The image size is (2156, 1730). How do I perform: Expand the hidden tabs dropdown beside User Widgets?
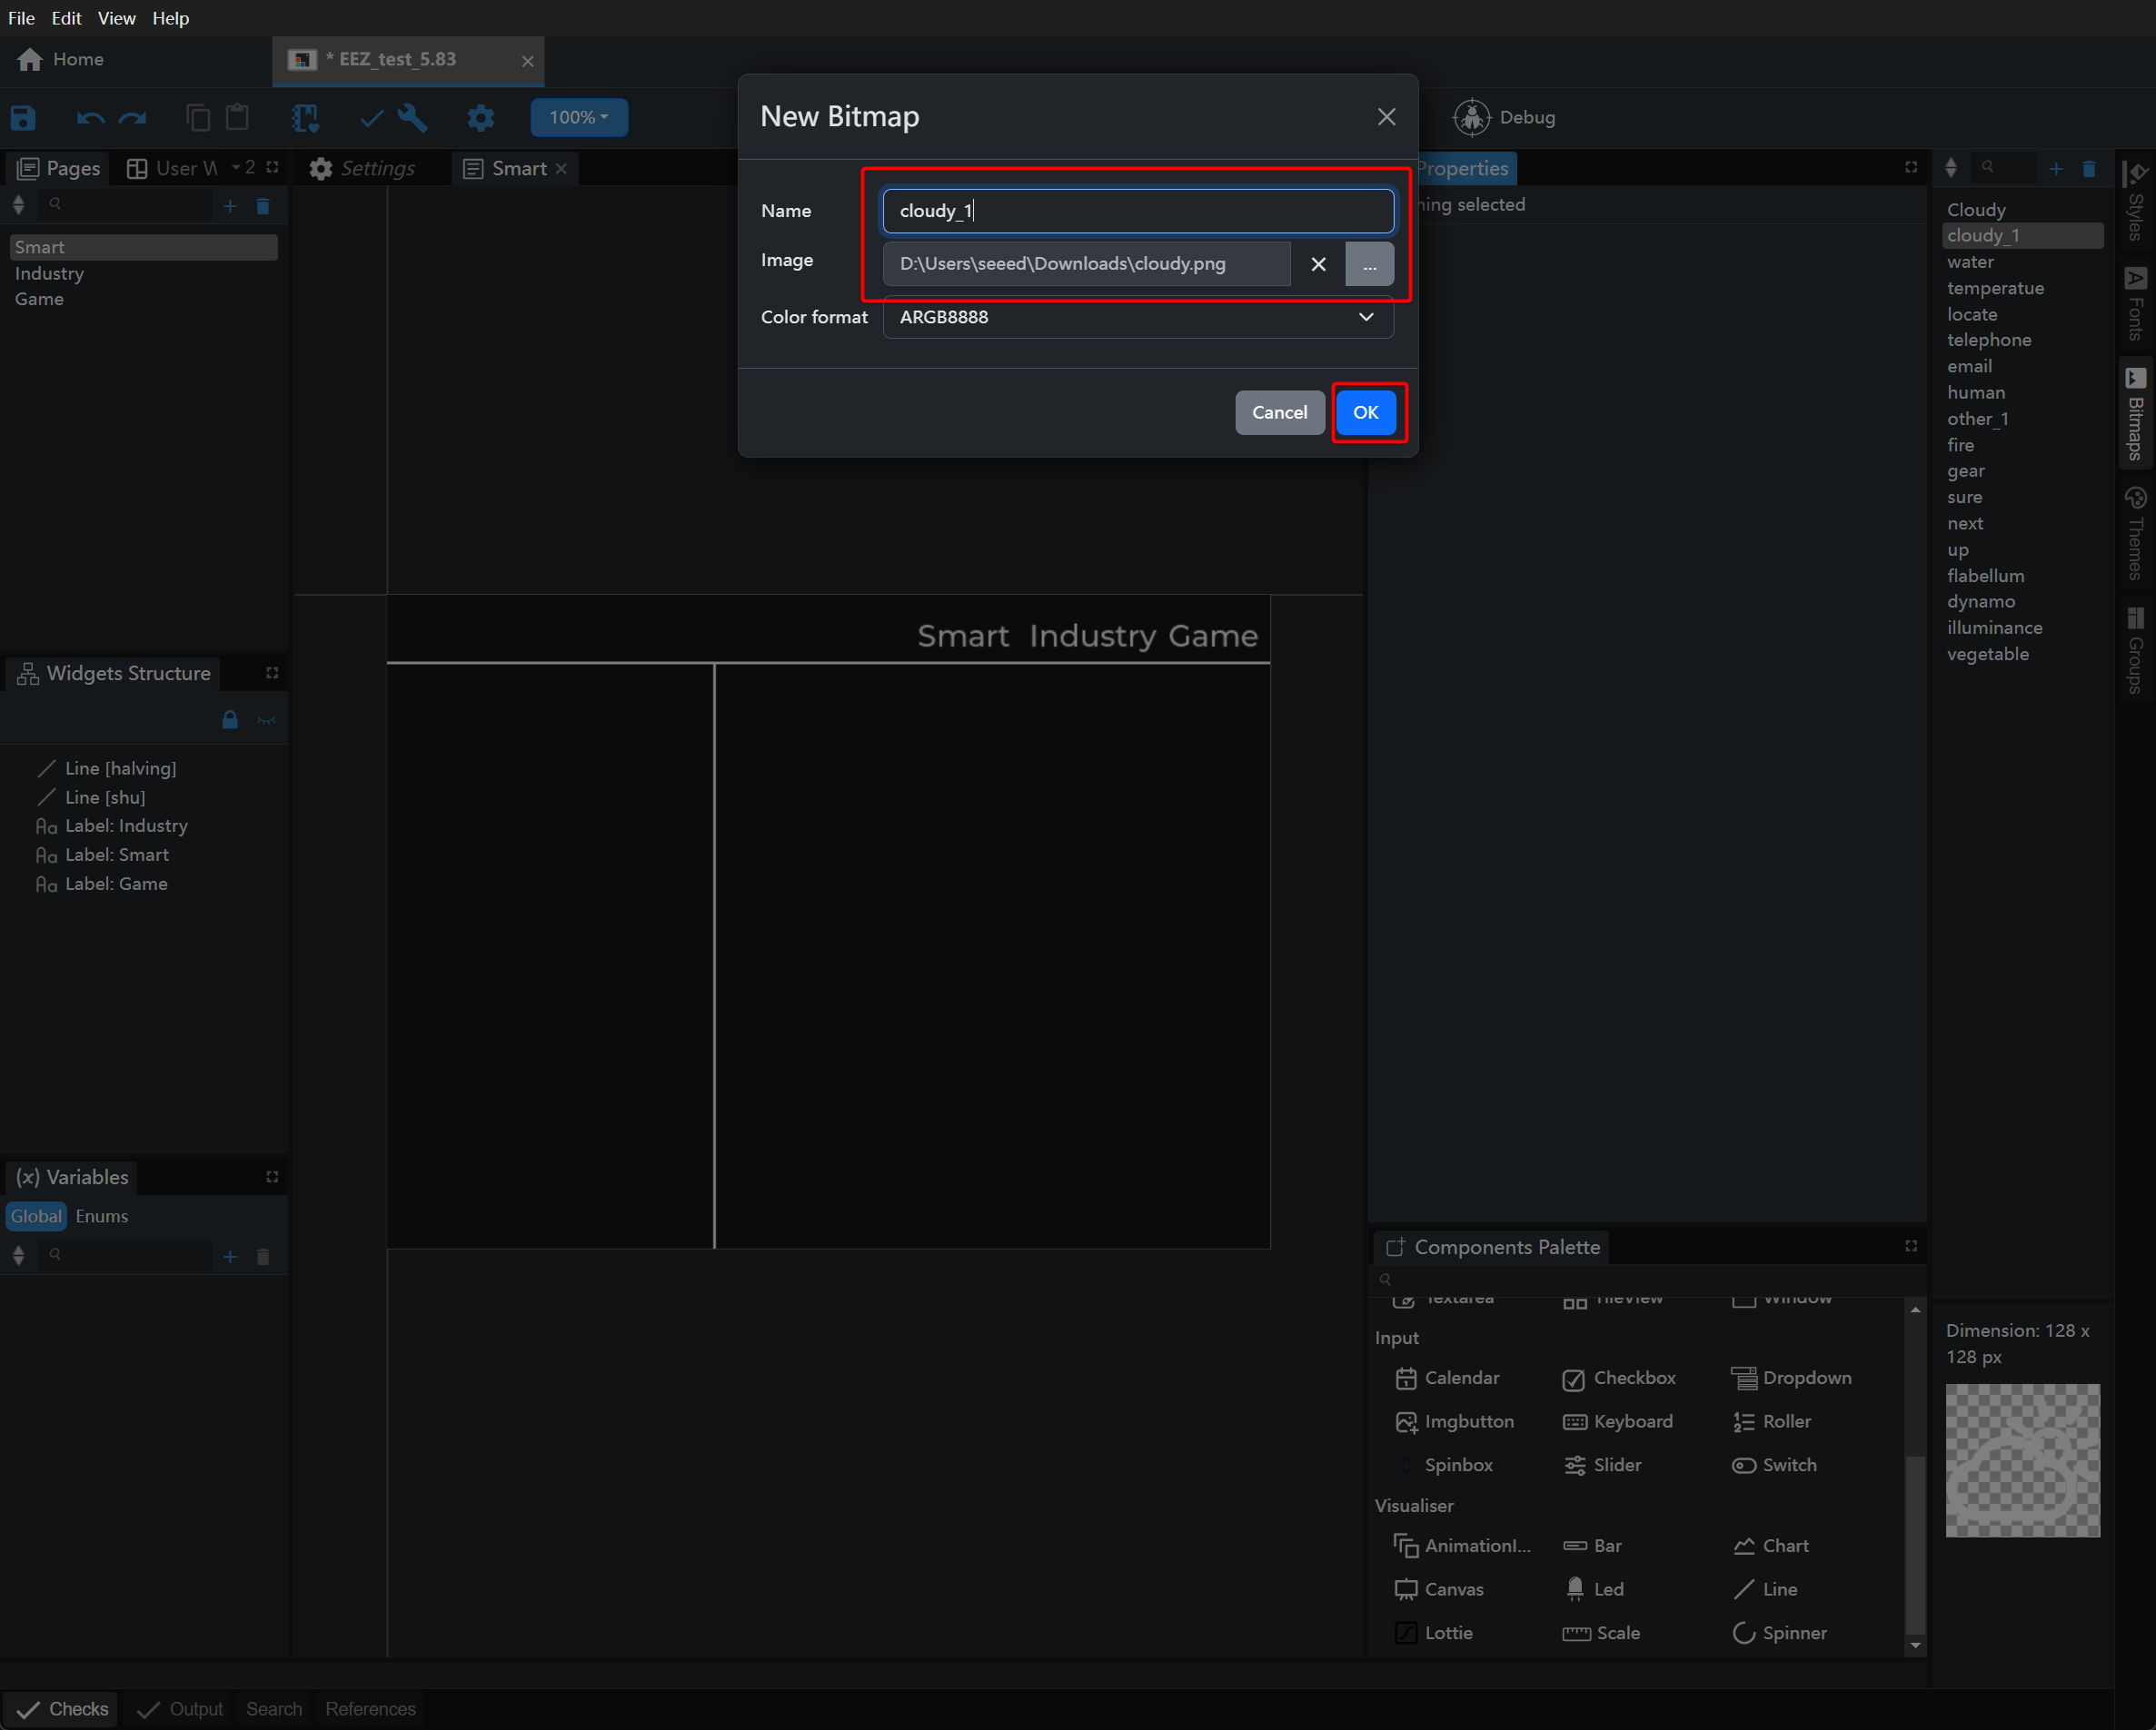(242, 168)
